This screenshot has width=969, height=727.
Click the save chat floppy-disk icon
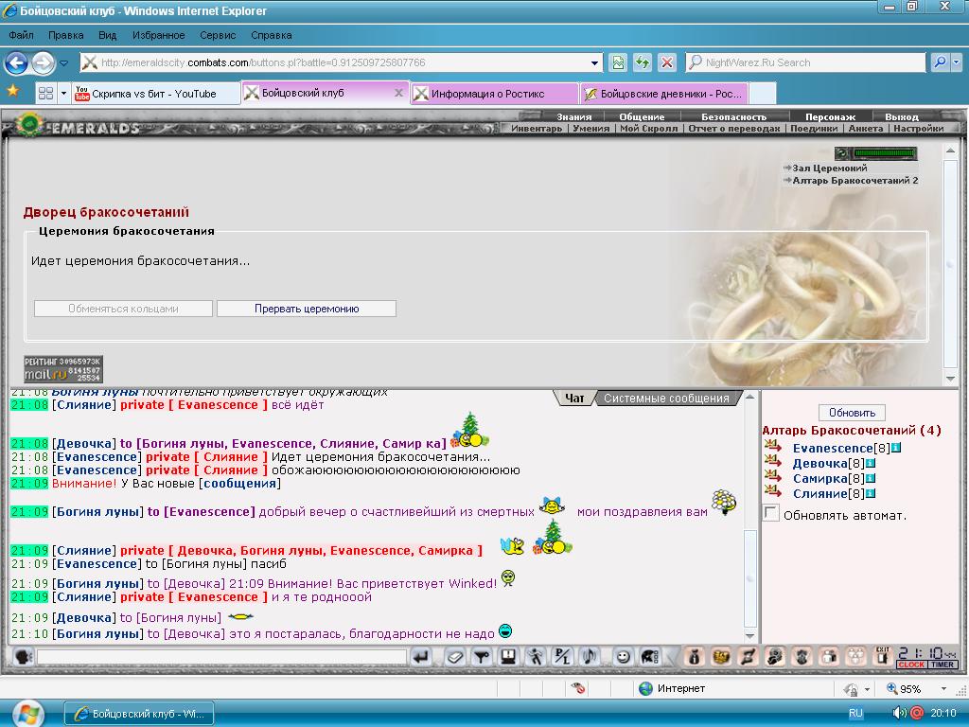[x=508, y=657]
